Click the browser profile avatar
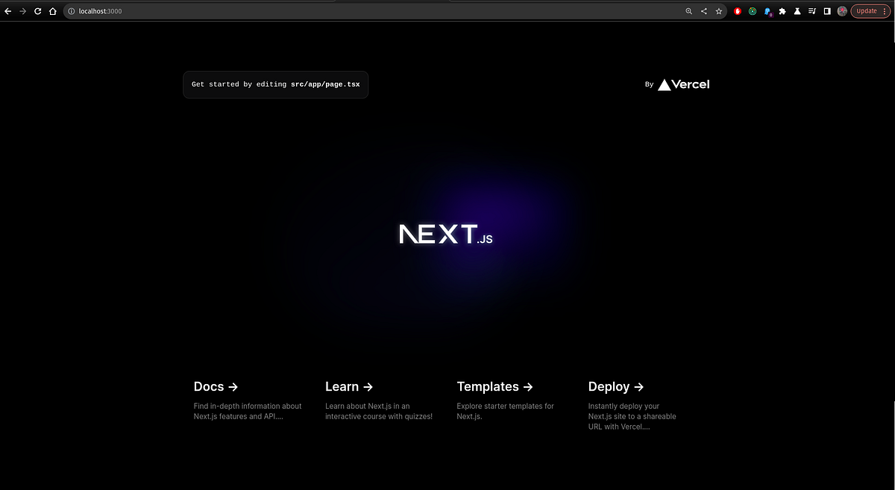 [841, 10]
